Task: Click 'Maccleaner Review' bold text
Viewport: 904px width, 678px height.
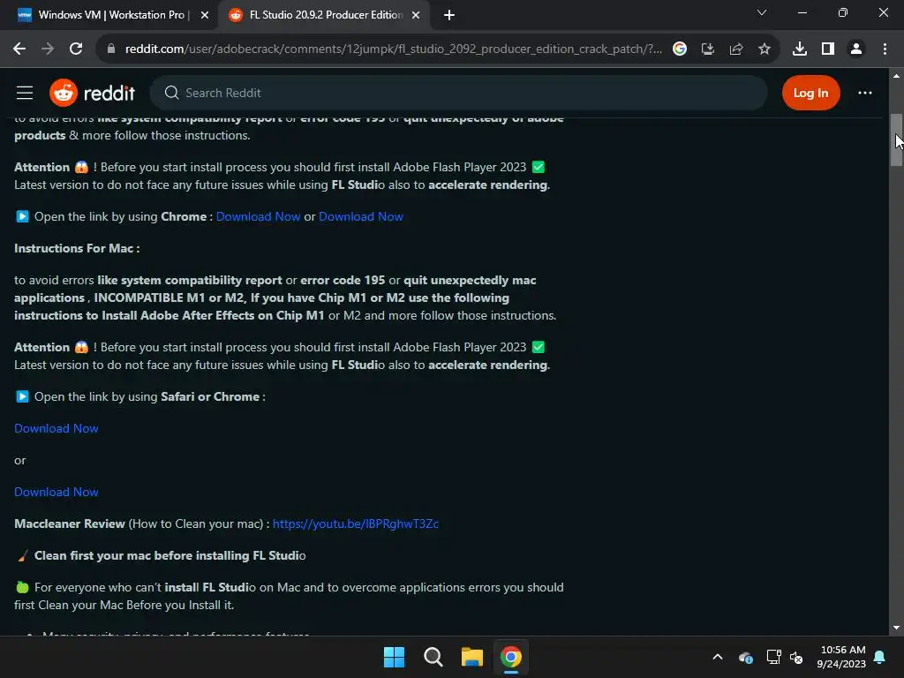Action: [70, 524]
